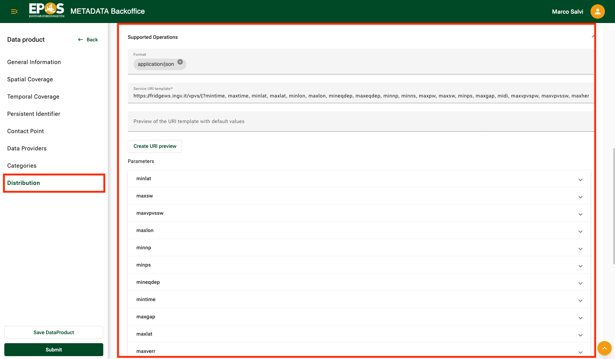Expand the mineqdep parameter

pos(580,283)
